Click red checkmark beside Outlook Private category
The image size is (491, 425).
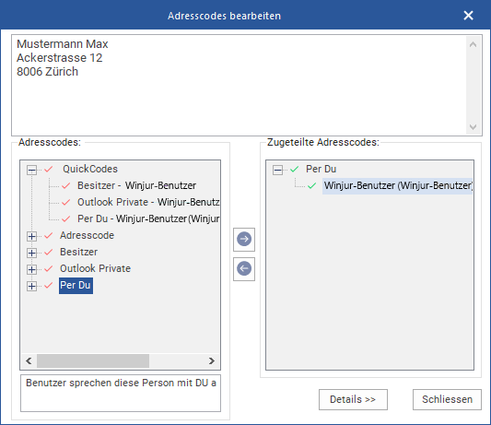tap(49, 269)
